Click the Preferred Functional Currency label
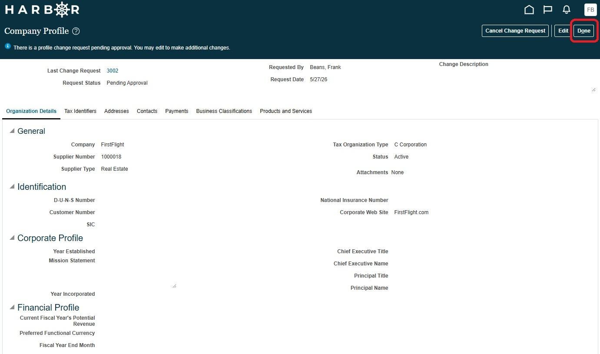The image size is (600, 354). point(57,333)
